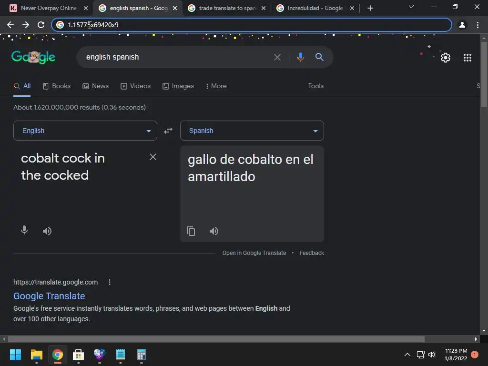
Task: Open Calculator from taskbar
Action: click(141, 355)
